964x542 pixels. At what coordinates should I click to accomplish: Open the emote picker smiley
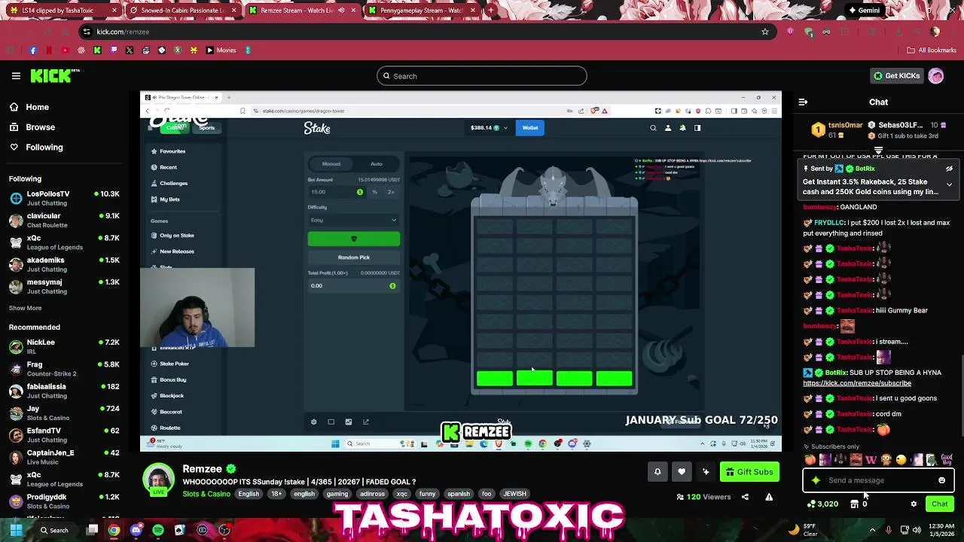click(941, 480)
